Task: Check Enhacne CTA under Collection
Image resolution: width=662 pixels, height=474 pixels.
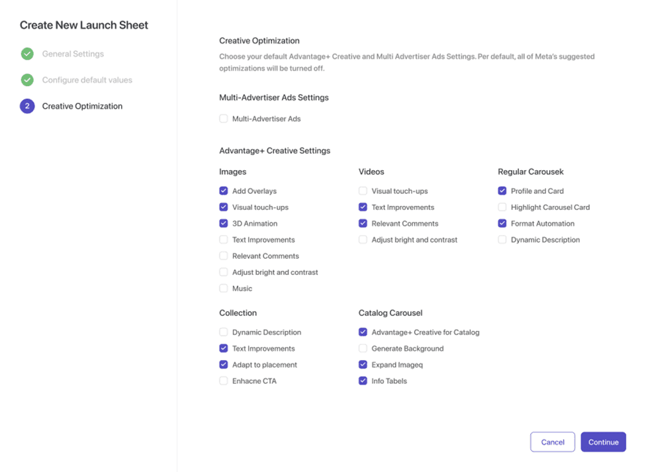Action: [223, 381]
